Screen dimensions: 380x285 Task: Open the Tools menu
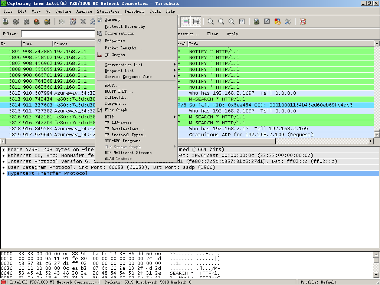tap(155, 11)
